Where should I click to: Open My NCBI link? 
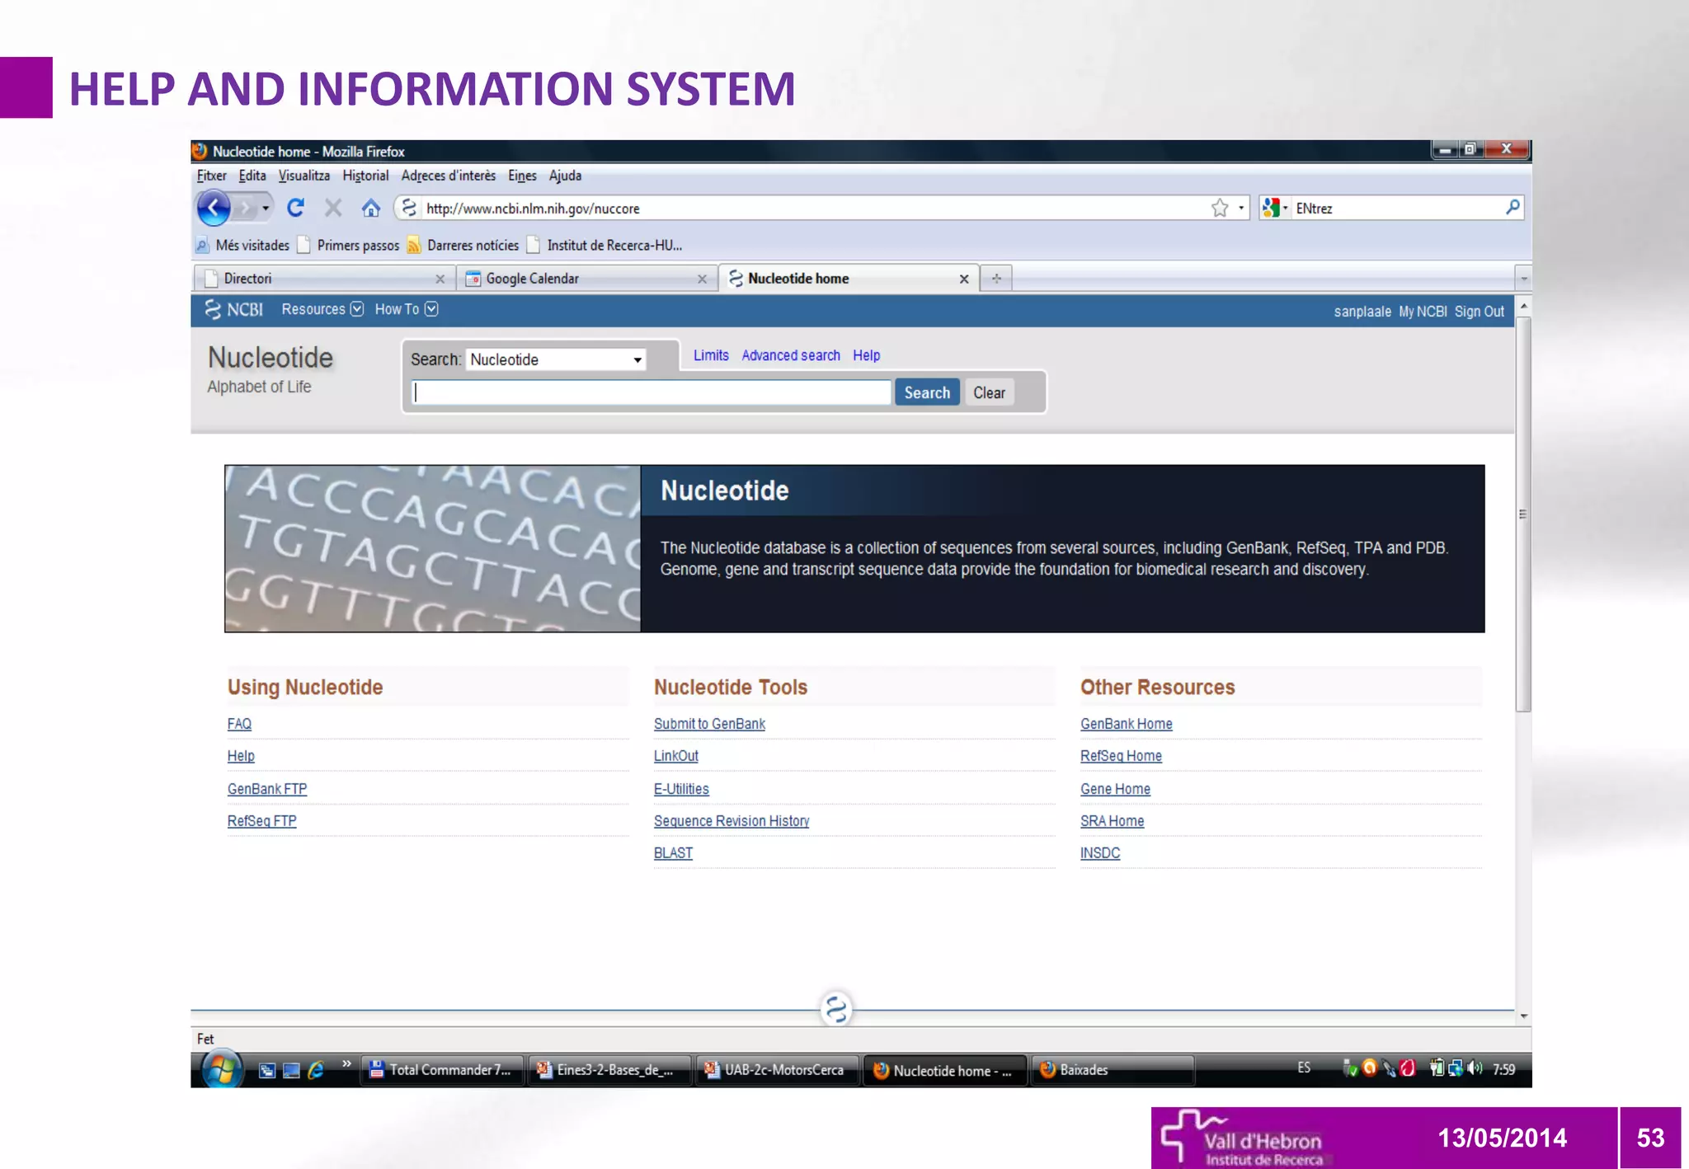(1423, 312)
